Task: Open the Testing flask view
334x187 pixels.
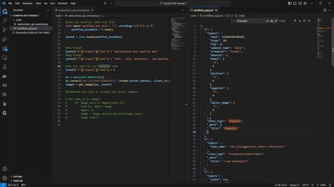Action: click(x=5, y=67)
